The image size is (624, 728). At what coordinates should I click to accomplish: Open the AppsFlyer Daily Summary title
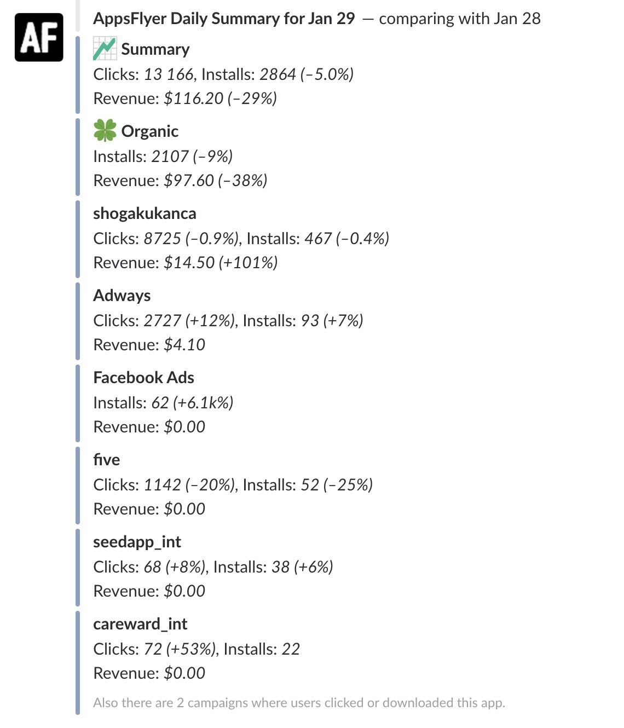tap(224, 19)
